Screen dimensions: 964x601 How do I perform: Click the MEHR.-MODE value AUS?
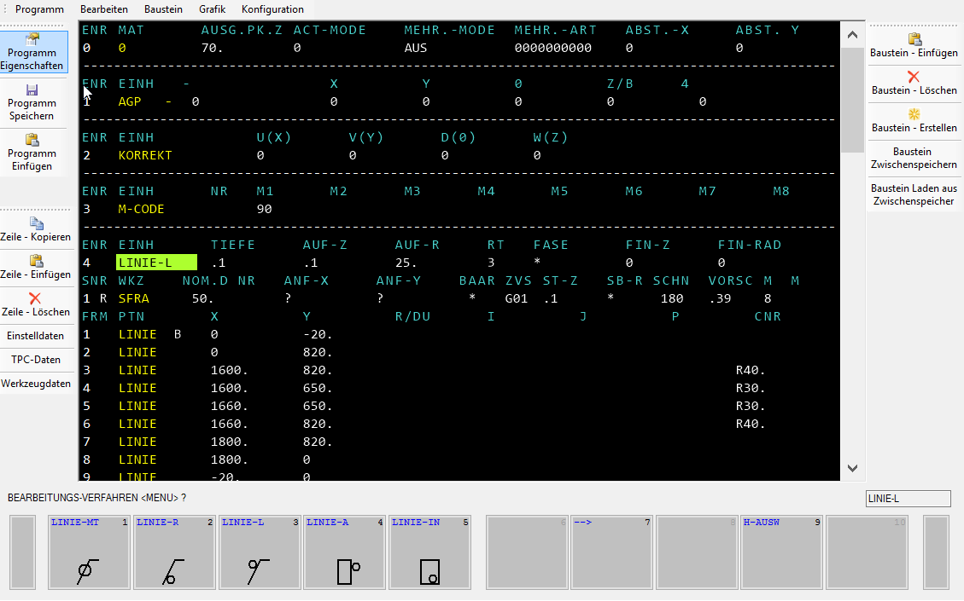click(x=416, y=48)
